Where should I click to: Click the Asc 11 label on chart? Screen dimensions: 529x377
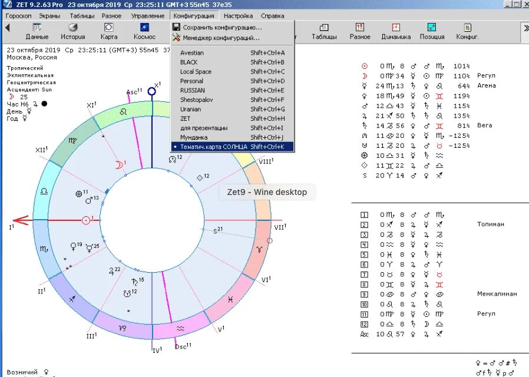(x=134, y=91)
